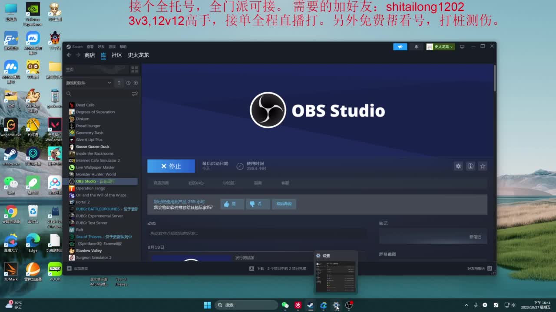Click the 设置 window preview thumbnail
This screenshot has width=556, height=312.
tap(335, 277)
